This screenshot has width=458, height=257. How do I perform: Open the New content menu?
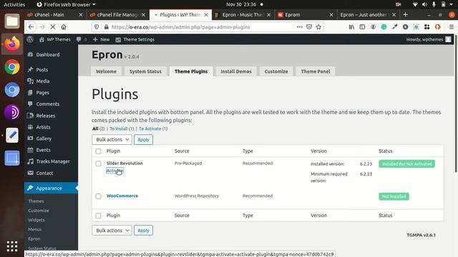101,39
